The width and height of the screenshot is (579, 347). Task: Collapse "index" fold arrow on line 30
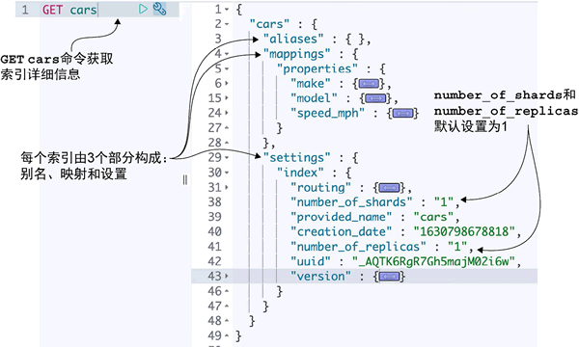(x=227, y=173)
